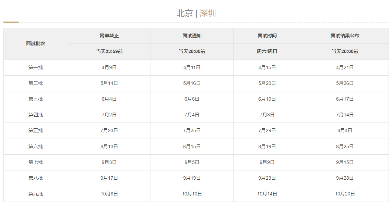Click the 网申截止 column header
This screenshot has width=392, height=205.
pos(109,36)
